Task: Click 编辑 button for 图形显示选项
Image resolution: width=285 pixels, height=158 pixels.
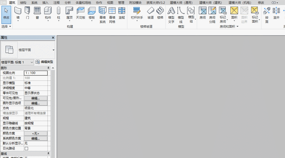Action: (x=36, y=103)
